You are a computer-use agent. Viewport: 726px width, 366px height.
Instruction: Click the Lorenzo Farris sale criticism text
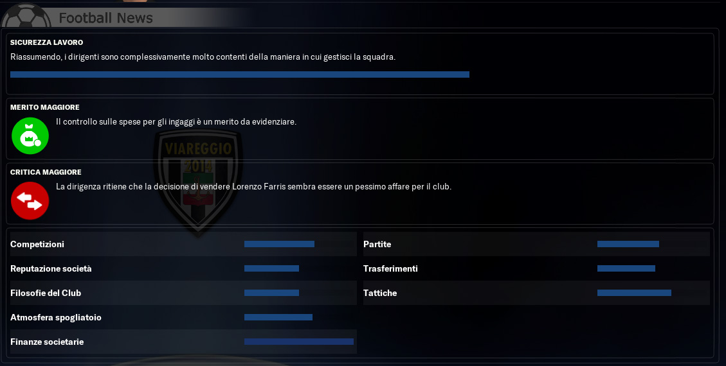253,187
